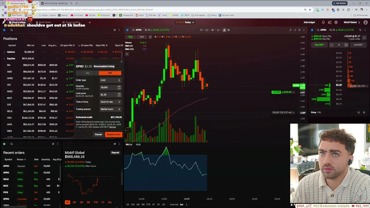Image resolution: width=370 pixels, height=208 pixels.
Task: Select the trend line drawing tool
Action: [x=201, y=30]
